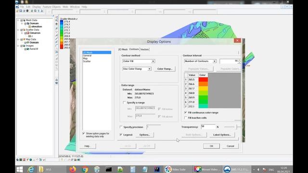Click the transparency slider handle
The image size is (308, 173).
click(x=237, y=127)
